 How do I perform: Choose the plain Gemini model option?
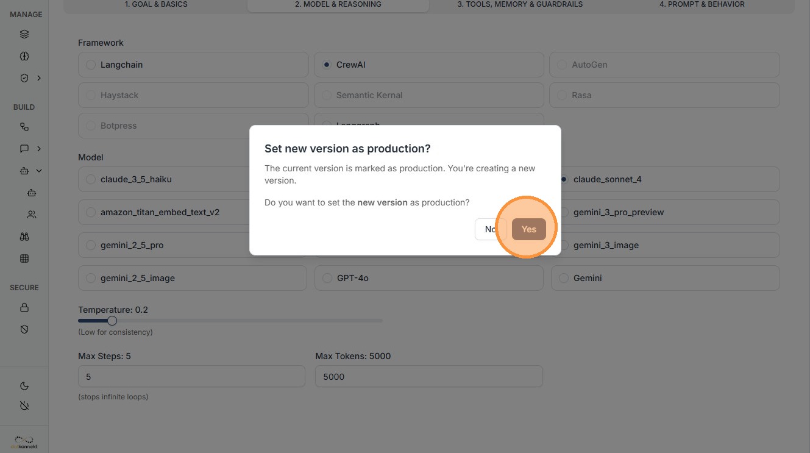[666, 278]
